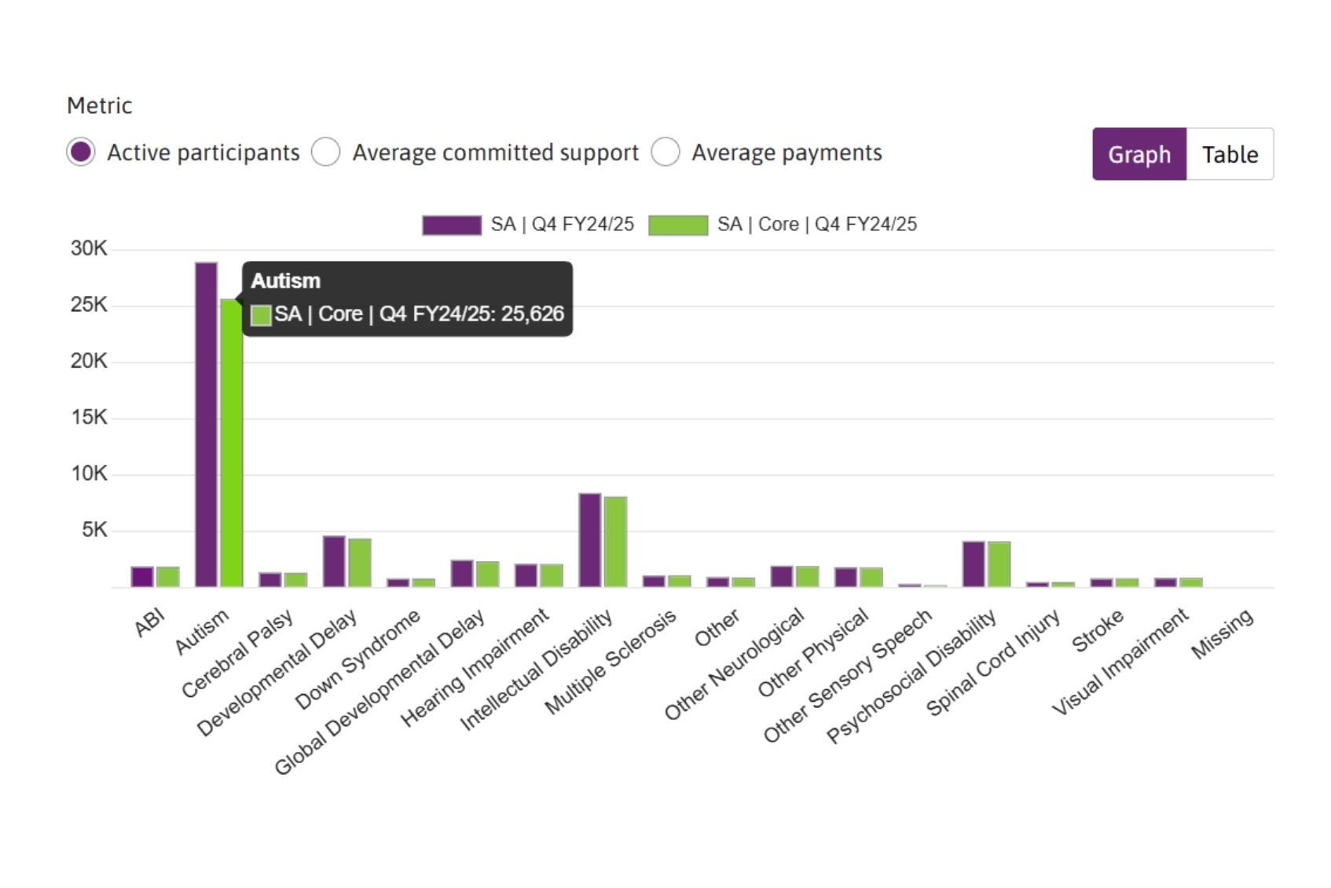Click the purple legend color swatch

click(450, 224)
